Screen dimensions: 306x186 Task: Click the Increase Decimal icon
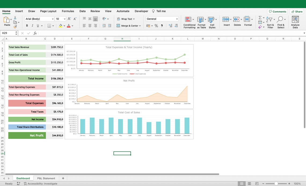point(170,25)
